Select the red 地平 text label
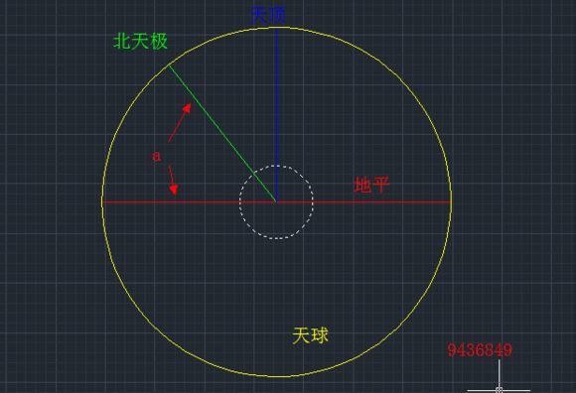Screen dimensions: 576x393 point(371,185)
